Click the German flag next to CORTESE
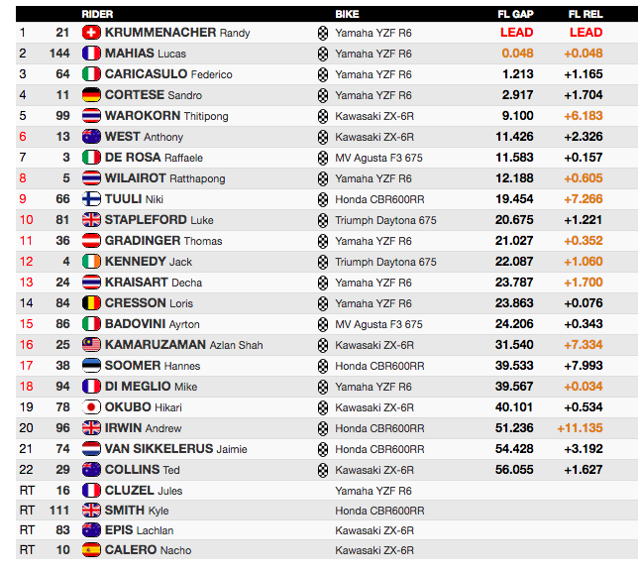 click(91, 95)
